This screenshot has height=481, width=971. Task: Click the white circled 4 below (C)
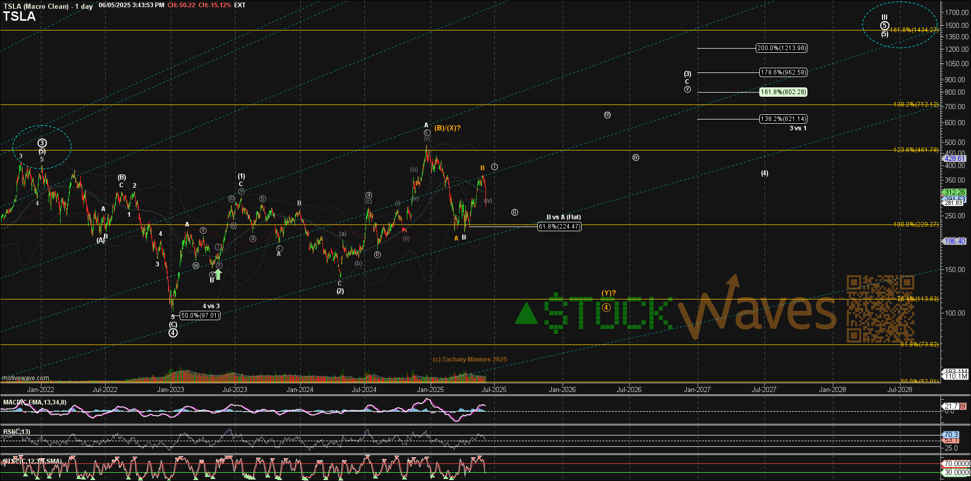(173, 333)
